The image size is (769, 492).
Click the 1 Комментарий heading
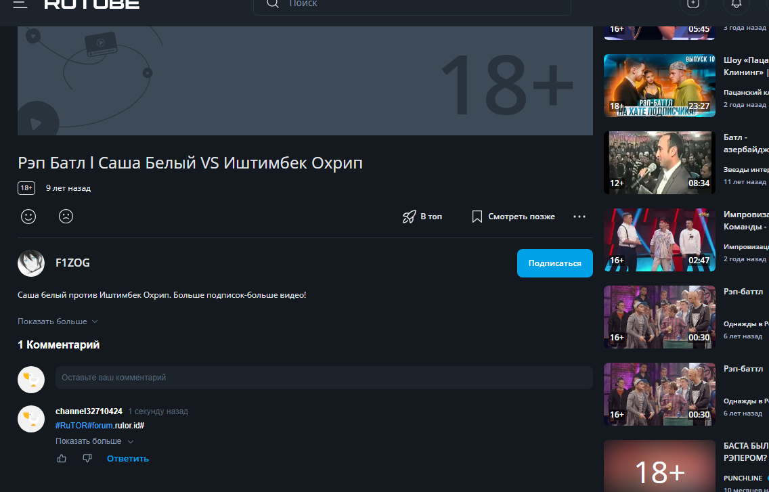[58, 345]
